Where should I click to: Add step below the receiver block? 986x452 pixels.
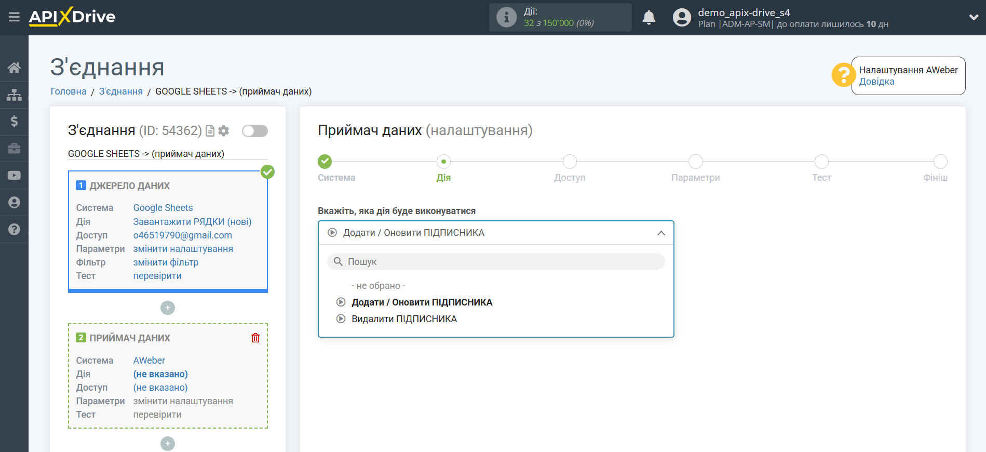pos(168,444)
